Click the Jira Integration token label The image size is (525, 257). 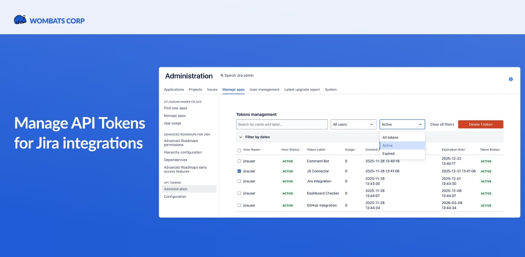(319, 181)
